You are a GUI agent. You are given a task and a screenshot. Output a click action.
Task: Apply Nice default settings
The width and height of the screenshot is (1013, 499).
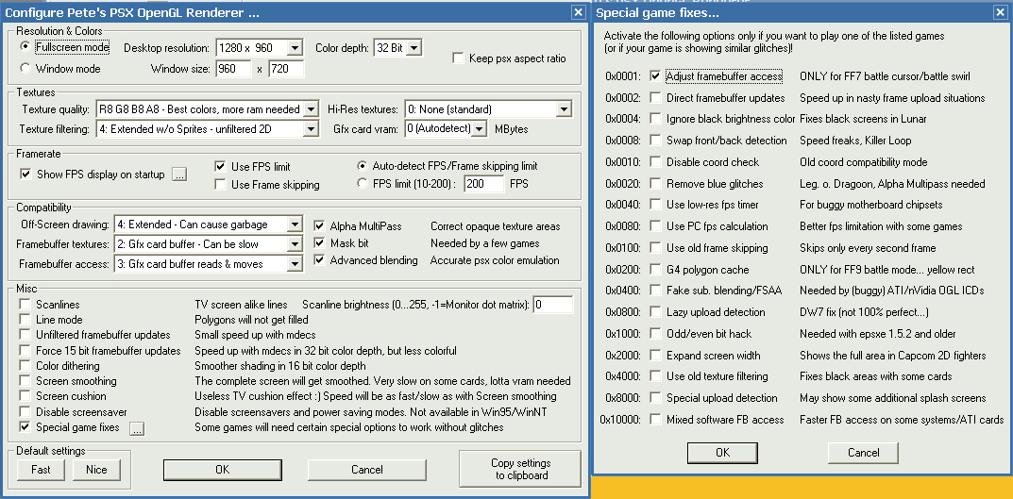click(96, 470)
